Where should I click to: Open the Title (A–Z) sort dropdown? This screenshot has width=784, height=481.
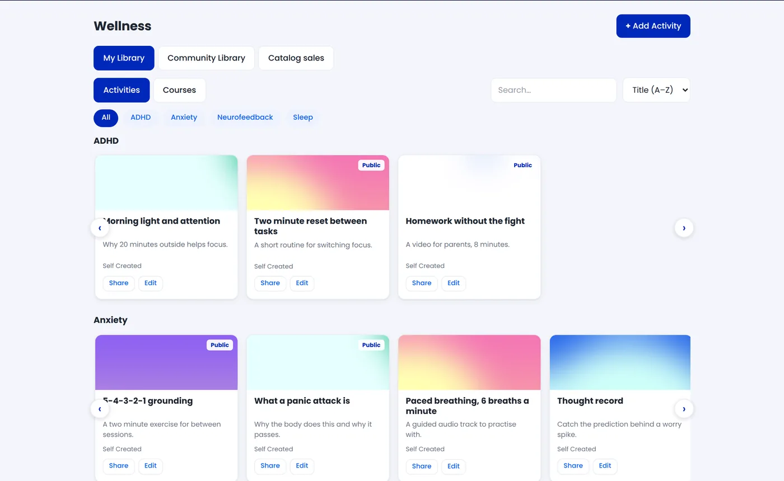pyautogui.click(x=656, y=90)
